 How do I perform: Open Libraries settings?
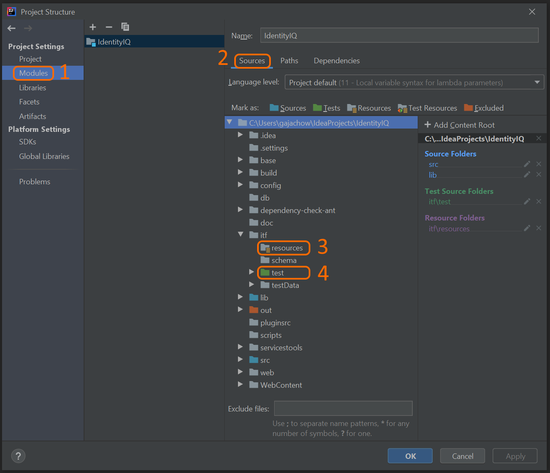click(32, 88)
